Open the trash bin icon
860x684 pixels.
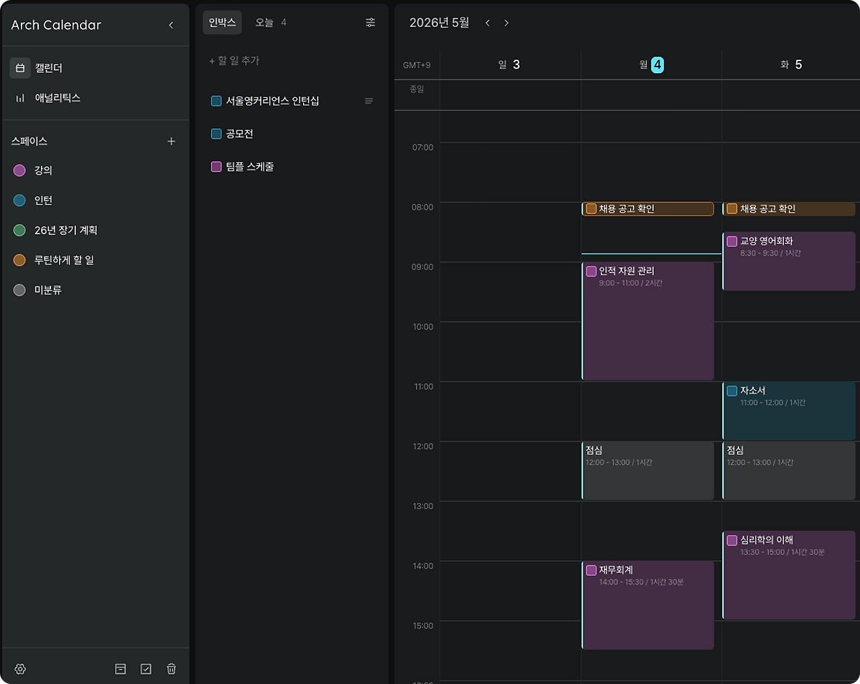[x=171, y=669]
